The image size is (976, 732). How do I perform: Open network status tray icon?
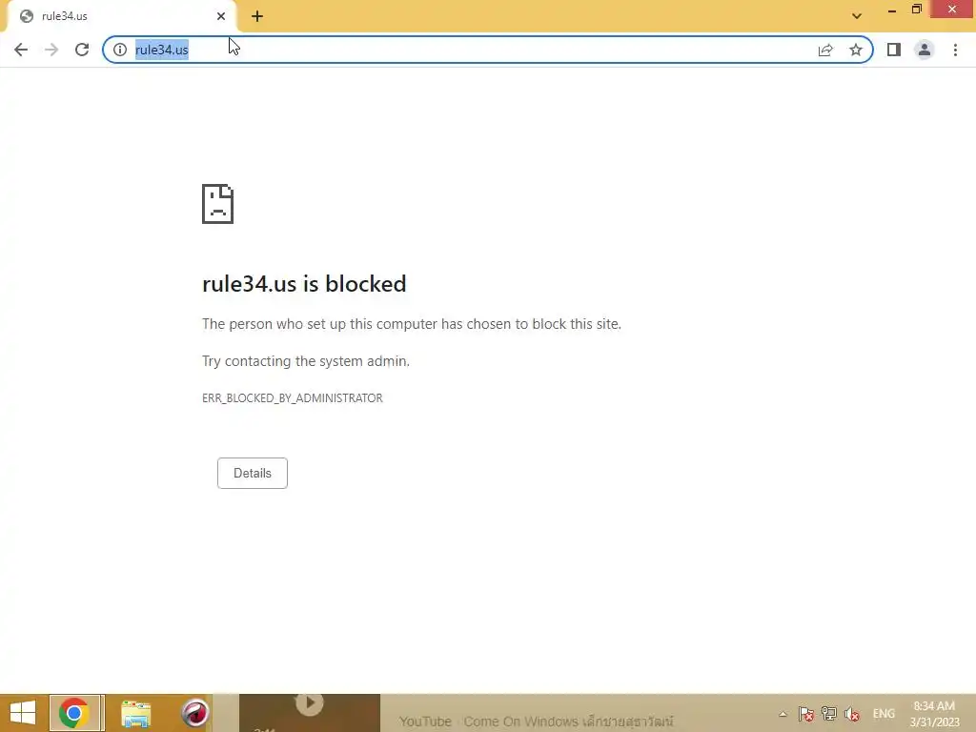point(829,714)
